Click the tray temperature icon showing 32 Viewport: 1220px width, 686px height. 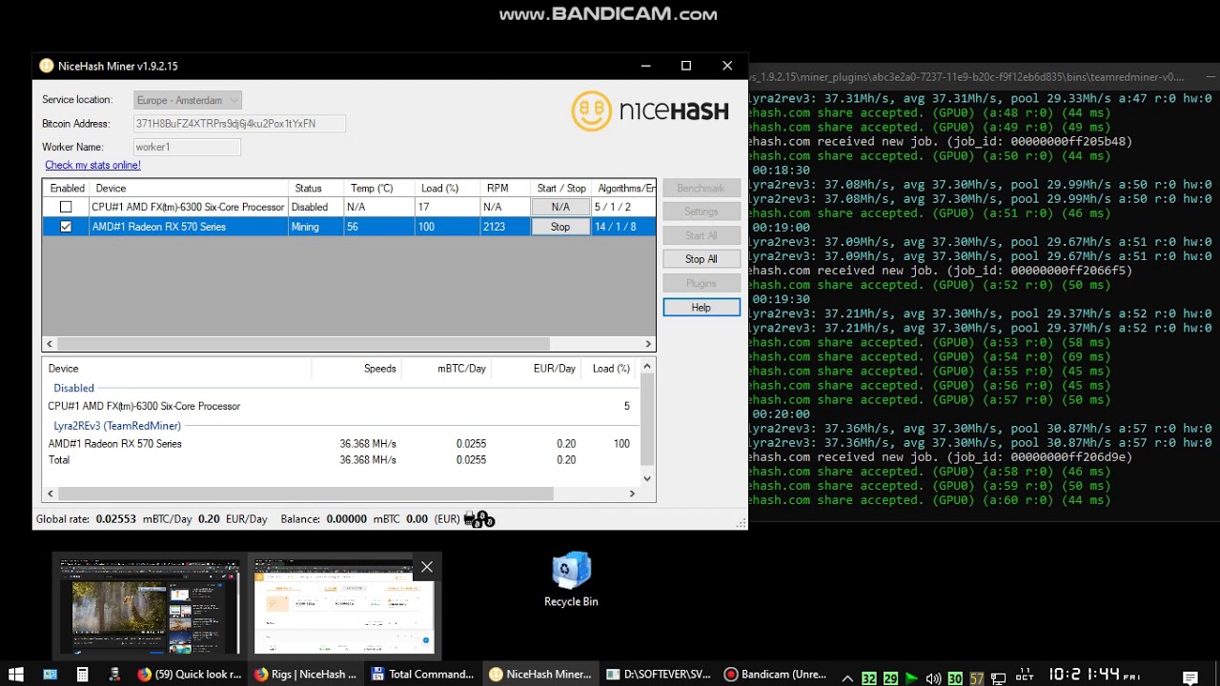pyautogui.click(x=868, y=678)
